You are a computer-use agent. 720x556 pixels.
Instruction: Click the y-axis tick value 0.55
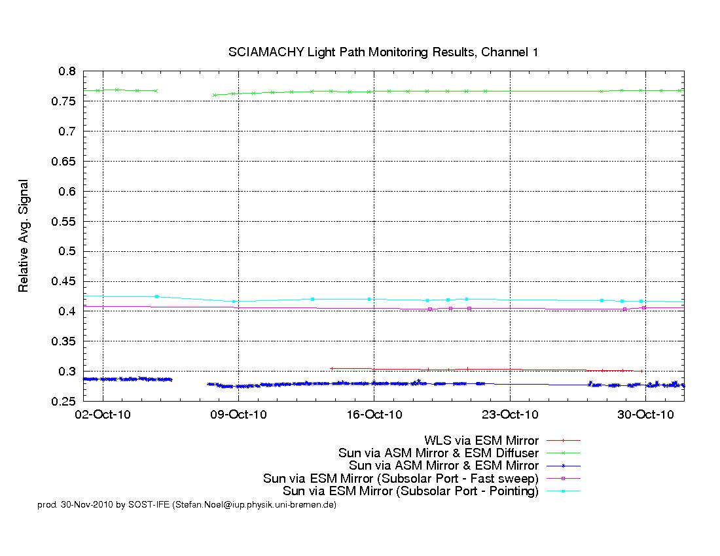(64, 222)
